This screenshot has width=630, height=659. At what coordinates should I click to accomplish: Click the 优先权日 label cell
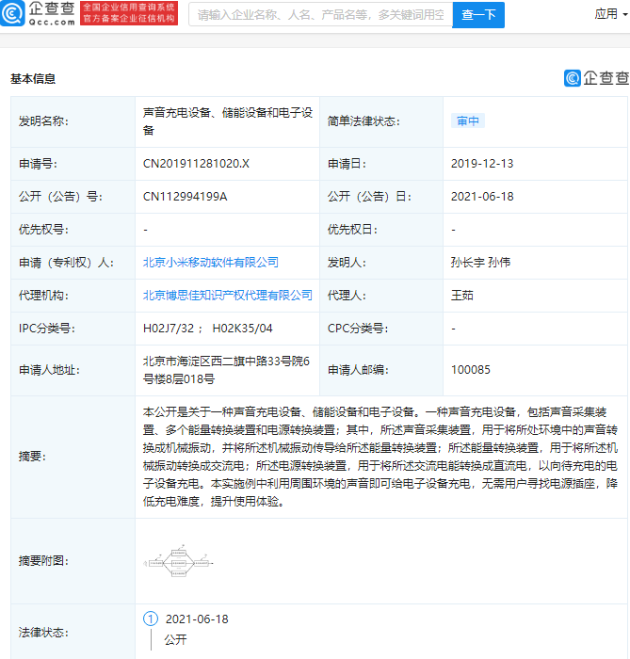coord(381,230)
